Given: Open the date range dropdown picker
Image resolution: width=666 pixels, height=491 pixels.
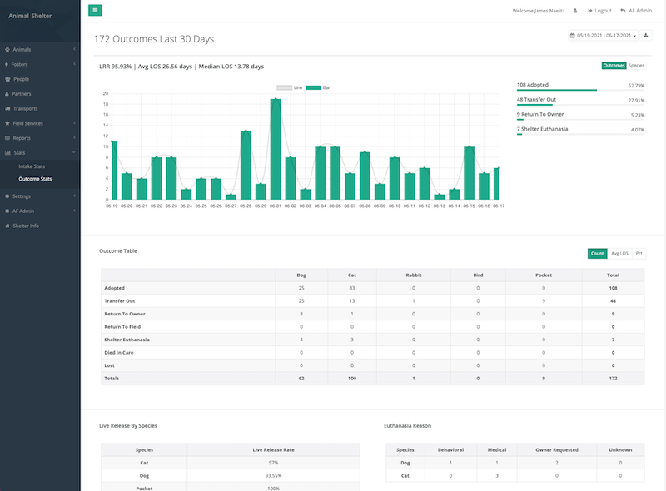Looking at the screenshot, I should pyautogui.click(x=603, y=36).
